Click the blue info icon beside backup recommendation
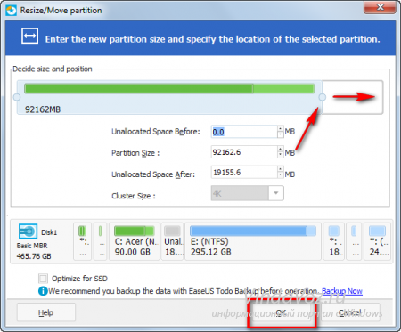 tap(43, 291)
